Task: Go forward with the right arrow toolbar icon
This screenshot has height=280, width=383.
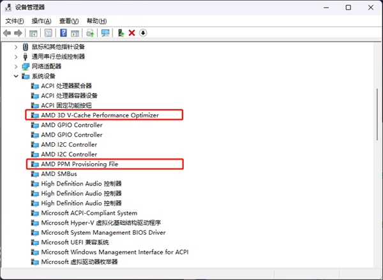Action: 18,33
